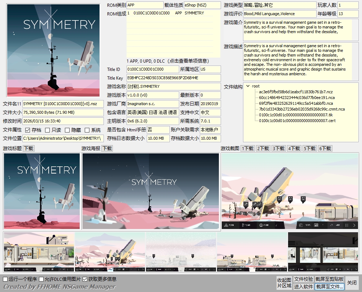Click 下载 button next to 游戏标题
Screen dimensions: 362x292
[x=29, y=148]
